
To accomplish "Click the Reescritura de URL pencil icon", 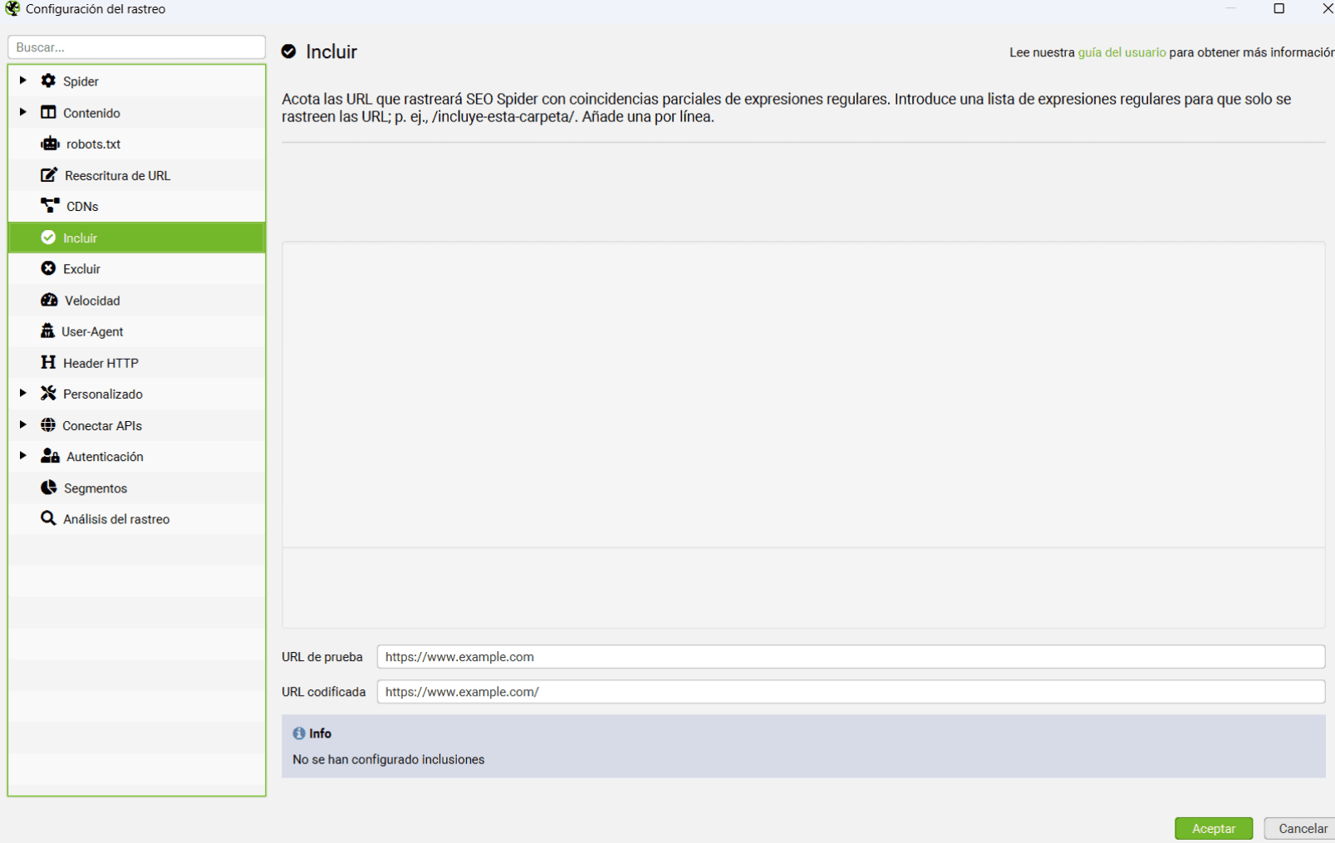I will (49, 175).
